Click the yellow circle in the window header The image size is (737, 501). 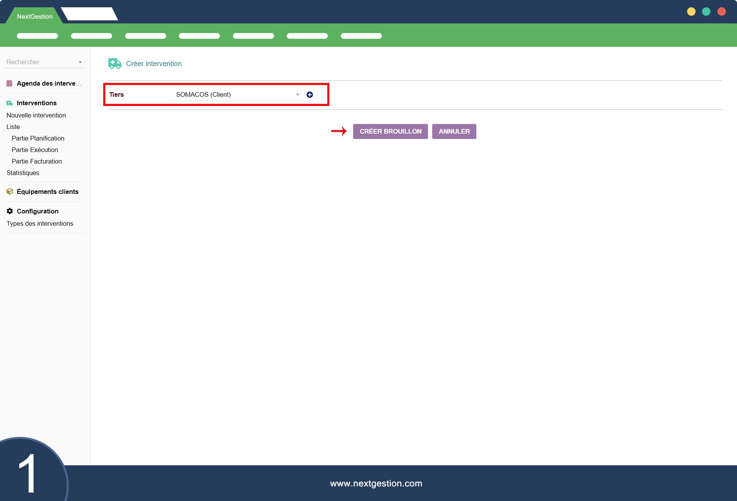pyautogui.click(x=691, y=12)
